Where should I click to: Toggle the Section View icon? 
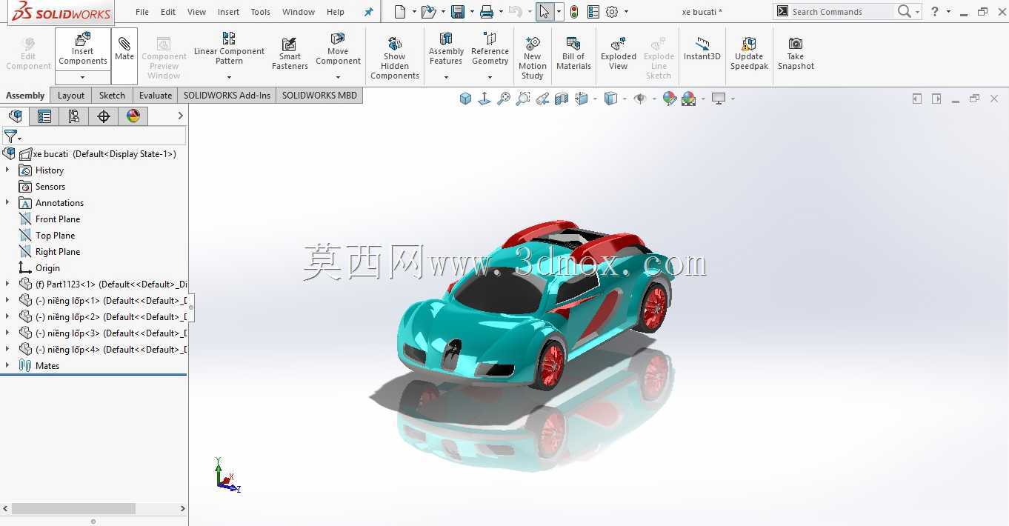(x=562, y=99)
